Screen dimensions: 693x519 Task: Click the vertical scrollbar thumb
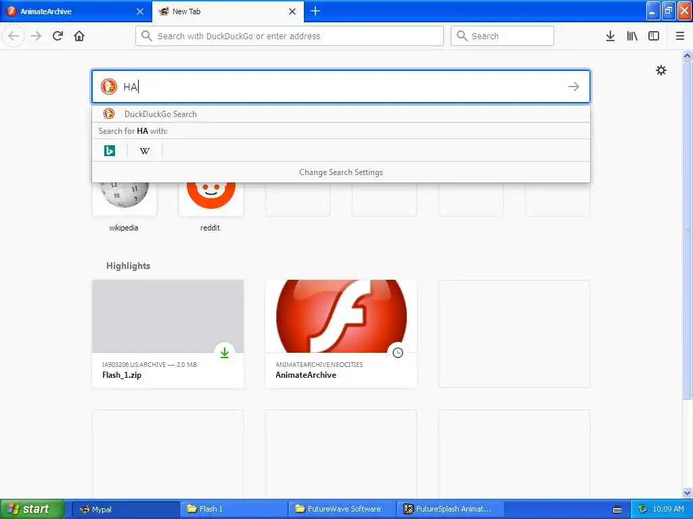[687, 230]
